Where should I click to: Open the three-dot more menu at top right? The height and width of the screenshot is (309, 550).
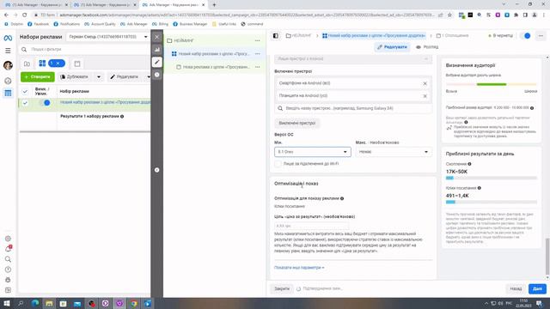[x=541, y=36]
